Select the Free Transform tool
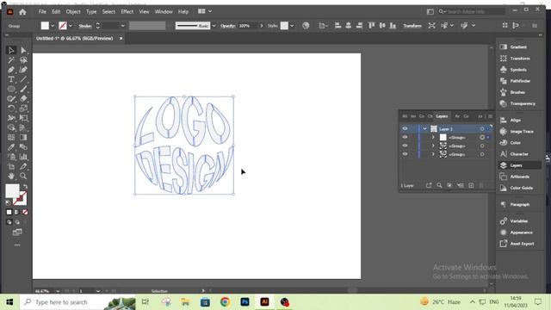 pos(23,118)
